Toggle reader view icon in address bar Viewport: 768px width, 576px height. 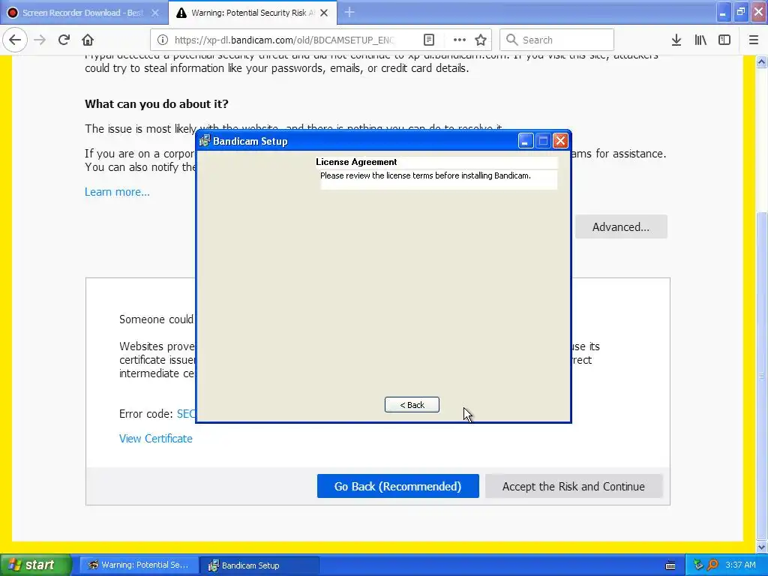coord(428,40)
